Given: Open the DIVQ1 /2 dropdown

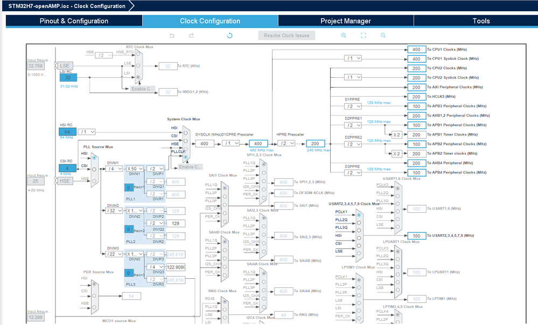Looking at the screenshot, I should click(156, 182).
